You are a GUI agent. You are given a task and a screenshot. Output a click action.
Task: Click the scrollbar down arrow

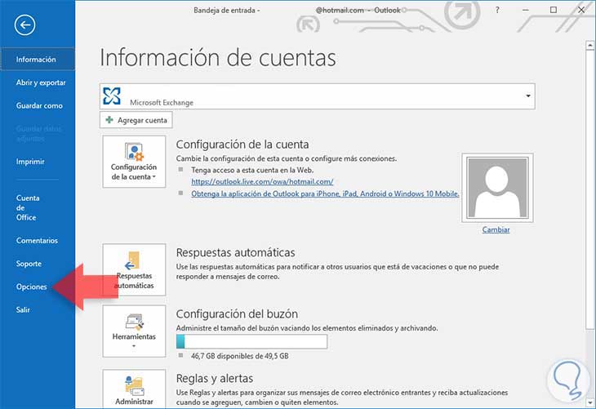click(x=590, y=402)
